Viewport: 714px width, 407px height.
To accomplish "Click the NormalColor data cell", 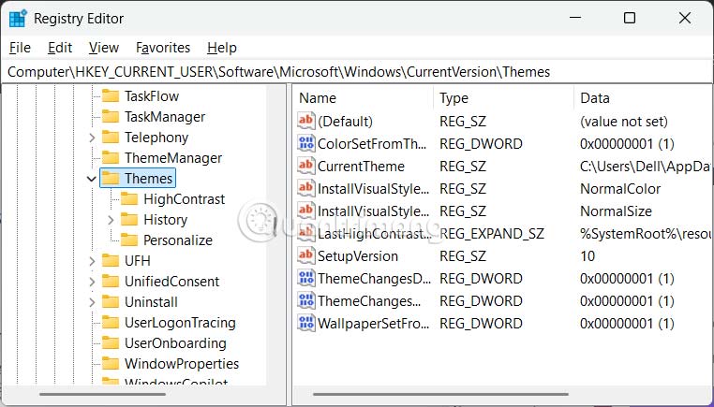I will click(620, 189).
